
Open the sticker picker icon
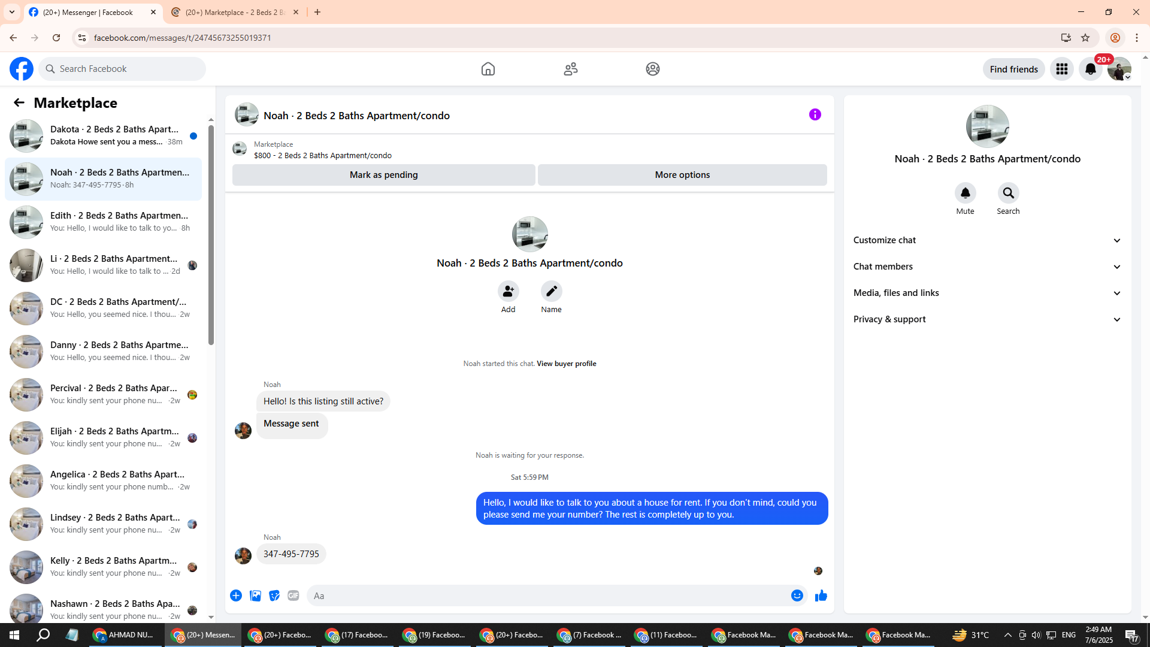point(274,595)
